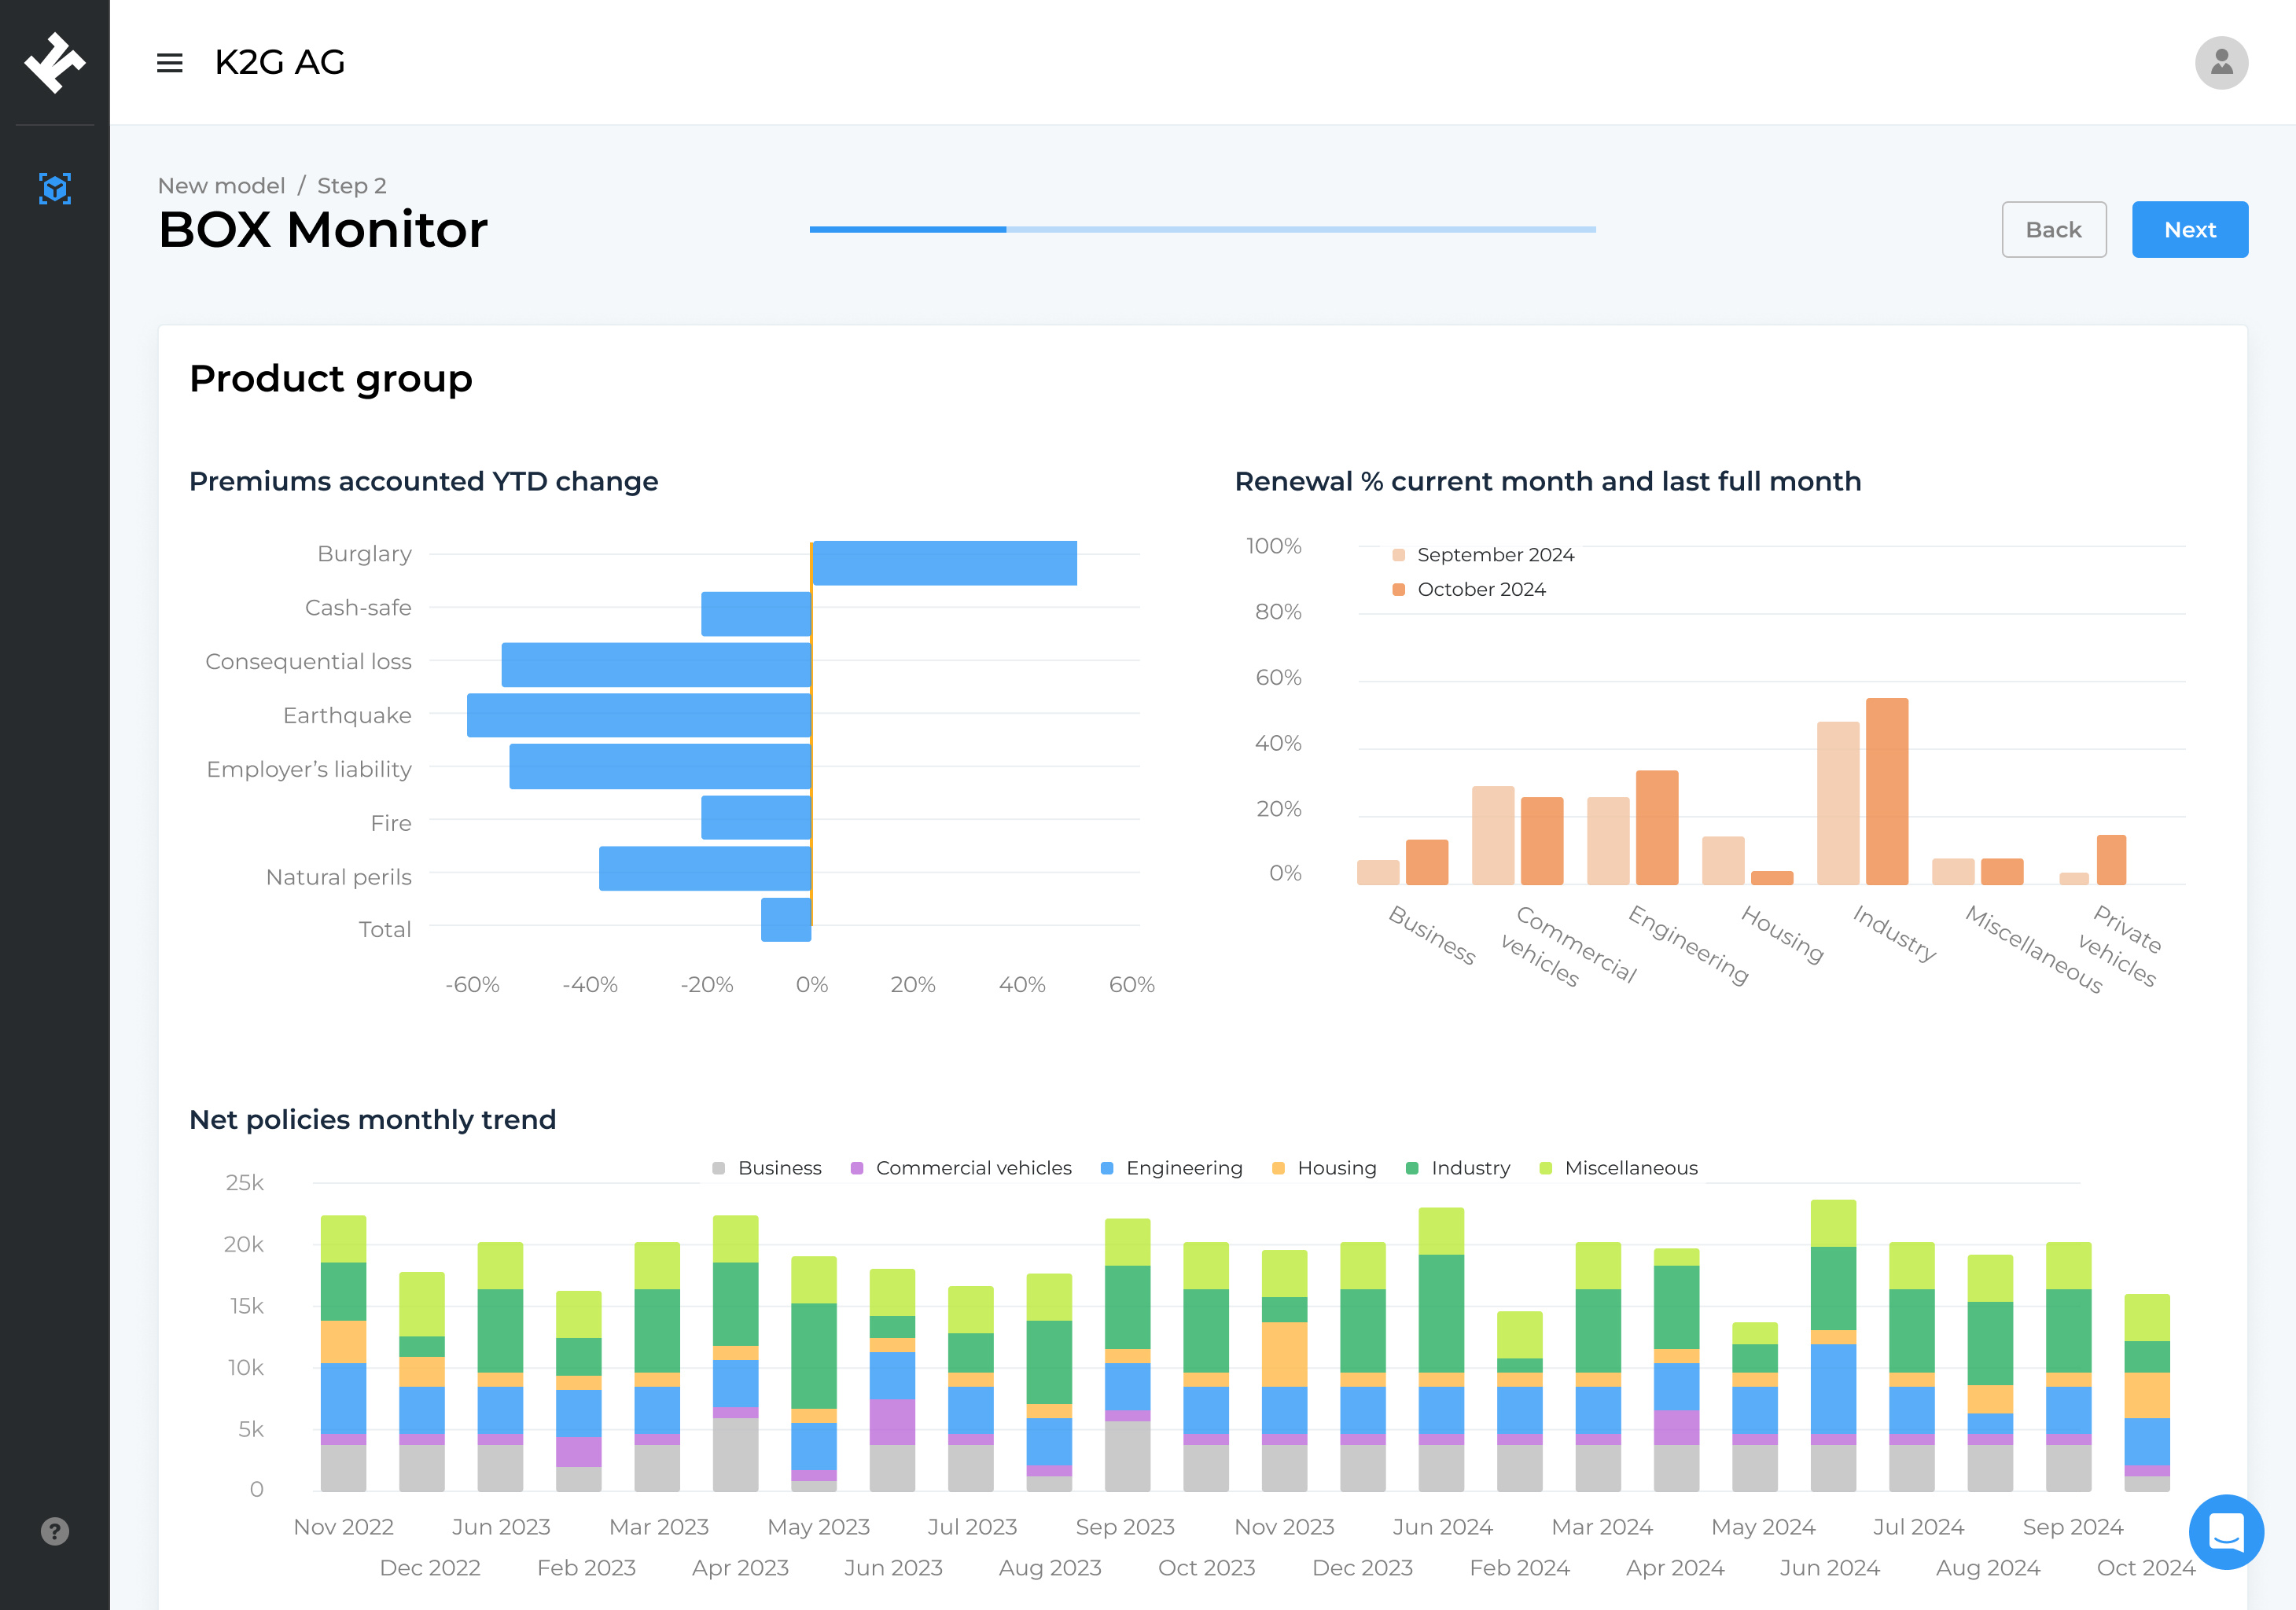Screen dimensions: 2296x1610
Task: Click the step progress bar
Action: coord(1202,229)
